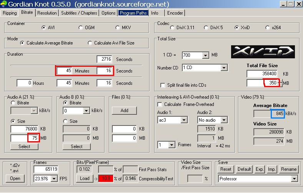Click Audio A size KB field

(24, 129)
